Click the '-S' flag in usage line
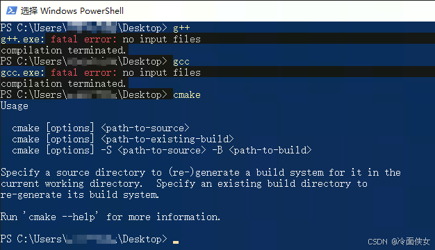The image size is (435, 250). (106, 150)
